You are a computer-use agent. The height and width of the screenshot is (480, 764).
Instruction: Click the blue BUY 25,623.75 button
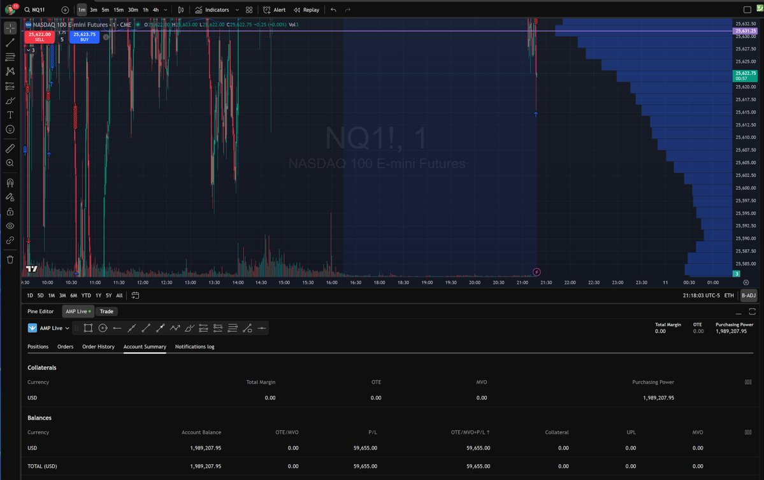[84, 37]
